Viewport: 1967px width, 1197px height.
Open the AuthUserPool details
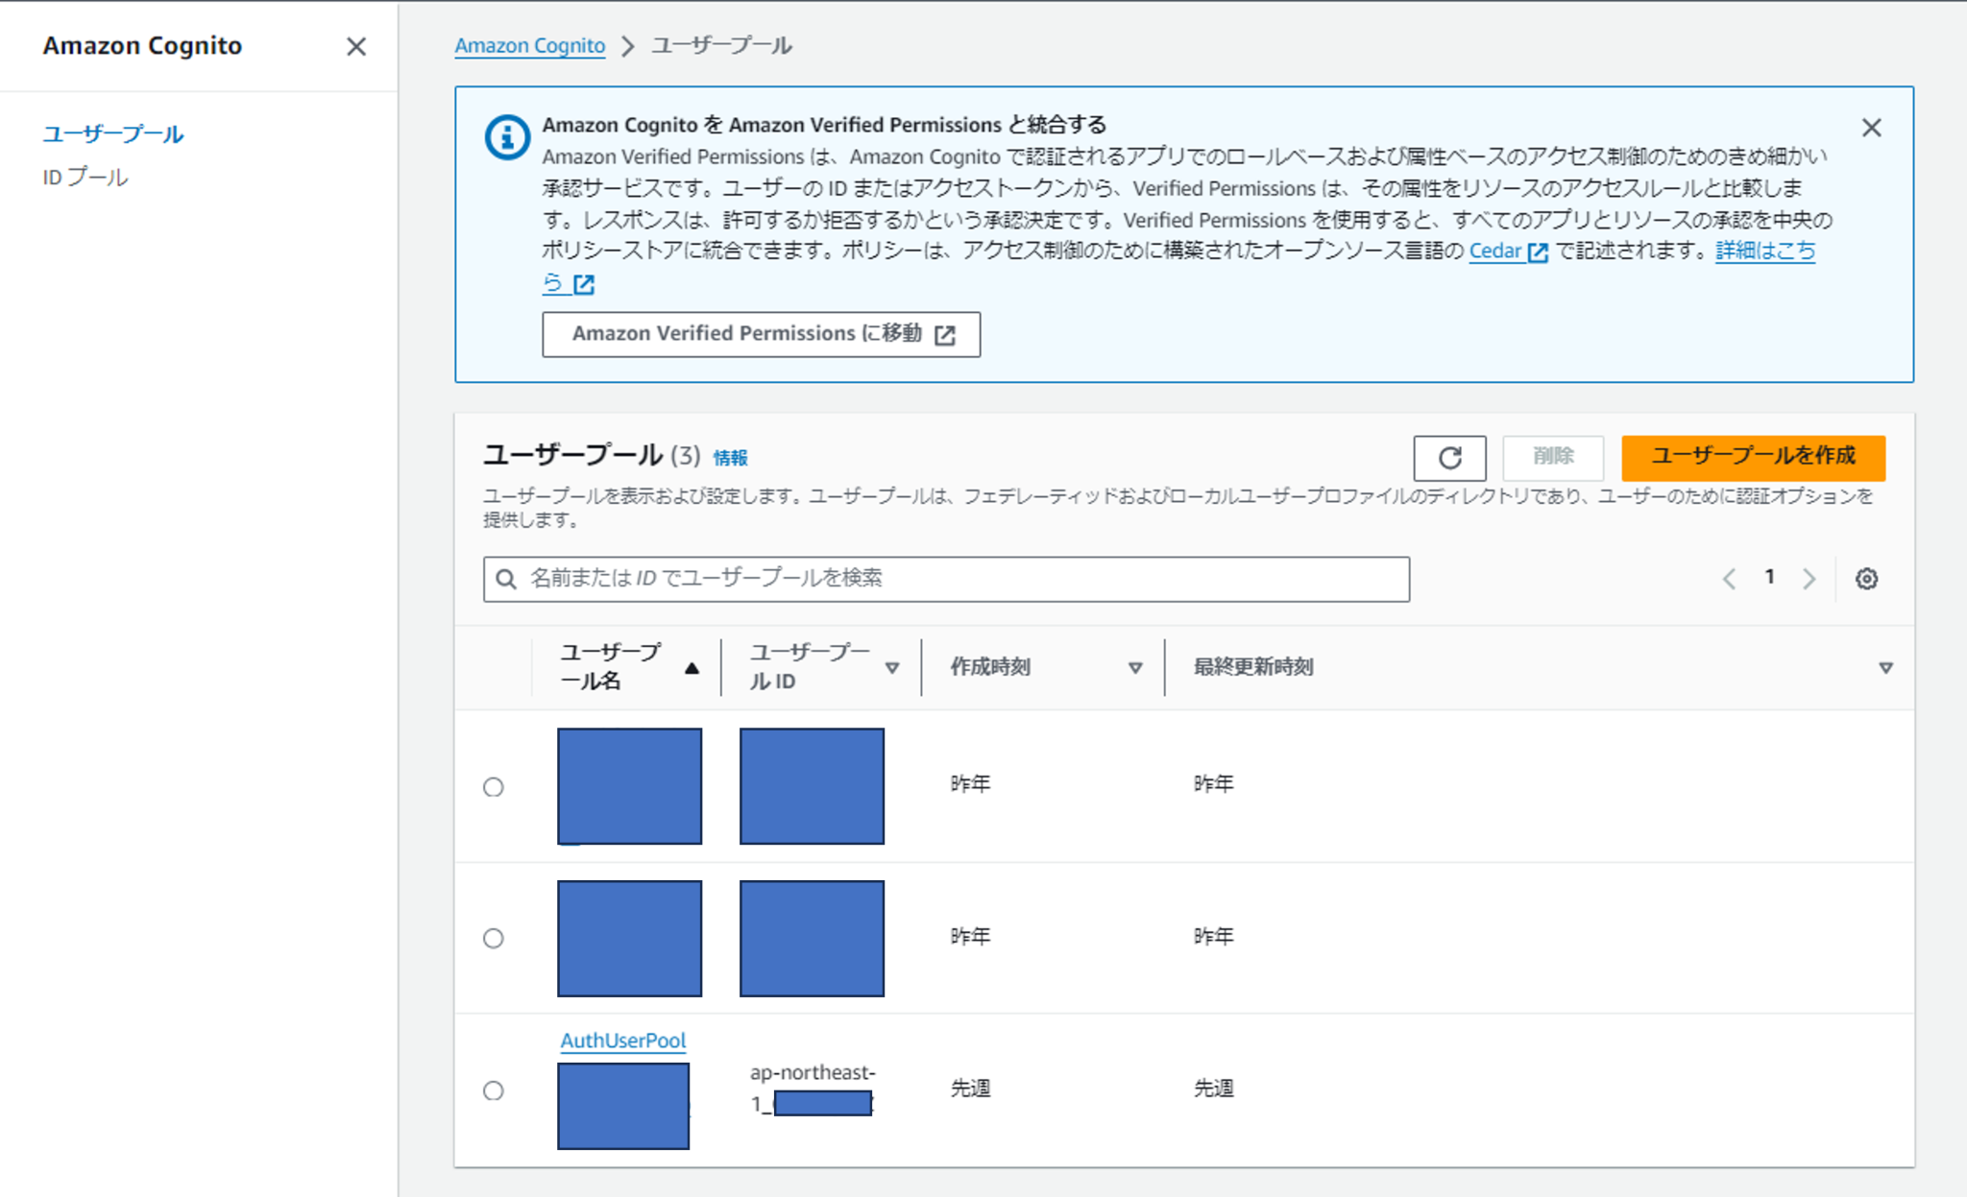(x=623, y=1040)
